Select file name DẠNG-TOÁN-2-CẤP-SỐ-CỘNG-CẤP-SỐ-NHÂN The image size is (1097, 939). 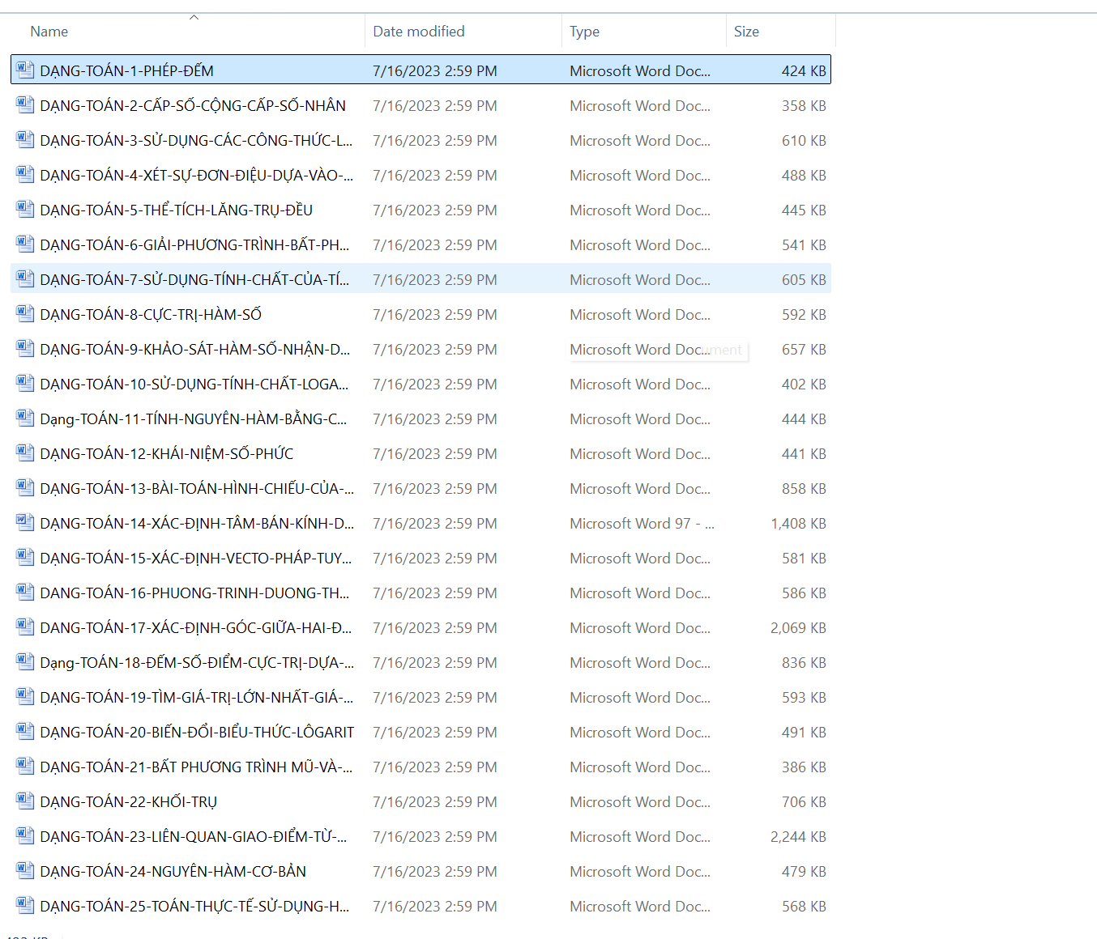(x=193, y=105)
